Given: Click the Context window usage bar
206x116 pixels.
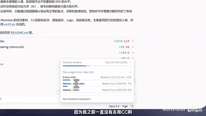Looking at the screenshot, I should click(x=97, y=66).
